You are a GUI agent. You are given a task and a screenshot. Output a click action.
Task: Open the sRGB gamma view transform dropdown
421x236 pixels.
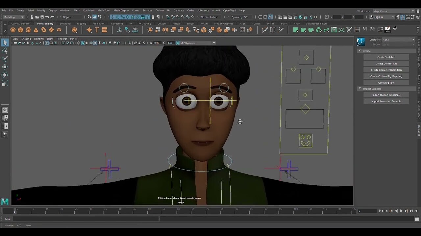197,43
